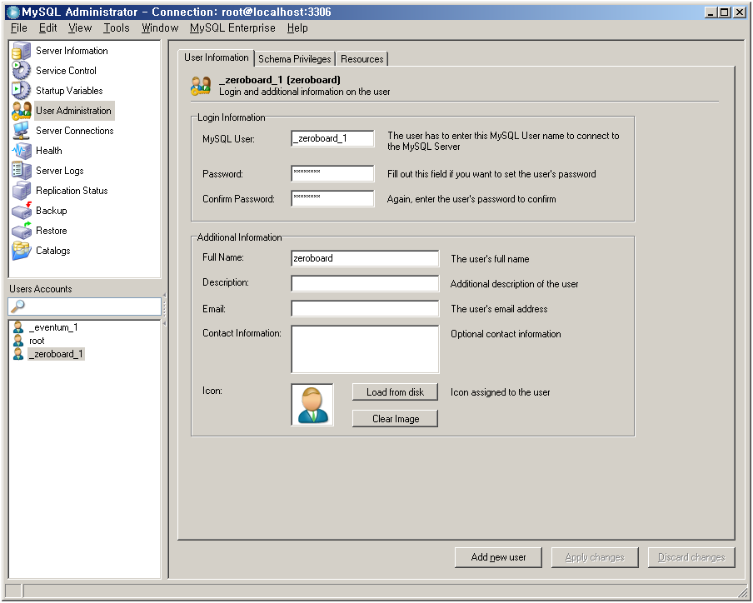Viewport: 753px width, 603px height.
Task: Focus the Email input field
Action: coord(365,308)
